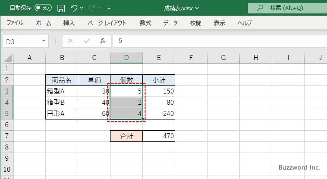Viewport: 327px width, 179px height.
Task: Select row 1 header
Action: coord(7,69)
